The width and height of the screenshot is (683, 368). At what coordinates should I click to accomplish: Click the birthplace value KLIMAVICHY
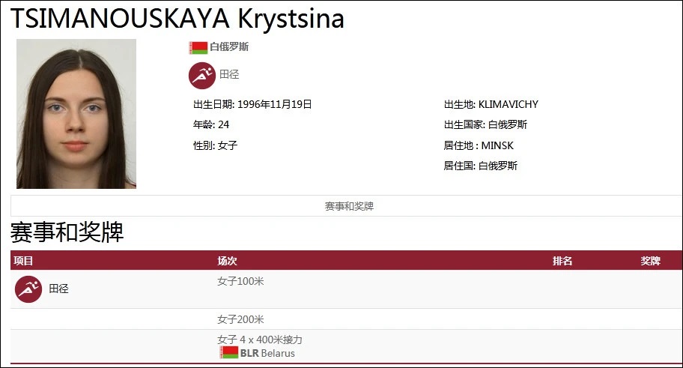pyautogui.click(x=508, y=104)
